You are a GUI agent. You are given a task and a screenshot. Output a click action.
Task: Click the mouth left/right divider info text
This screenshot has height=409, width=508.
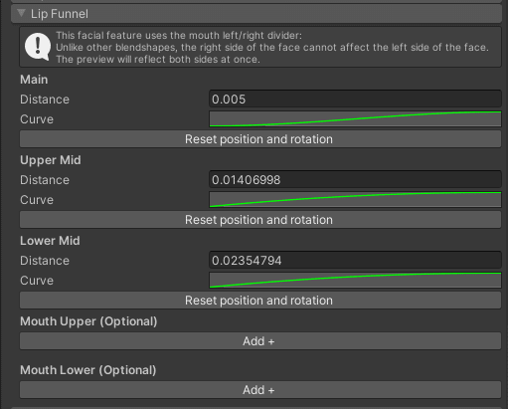(x=272, y=47)
